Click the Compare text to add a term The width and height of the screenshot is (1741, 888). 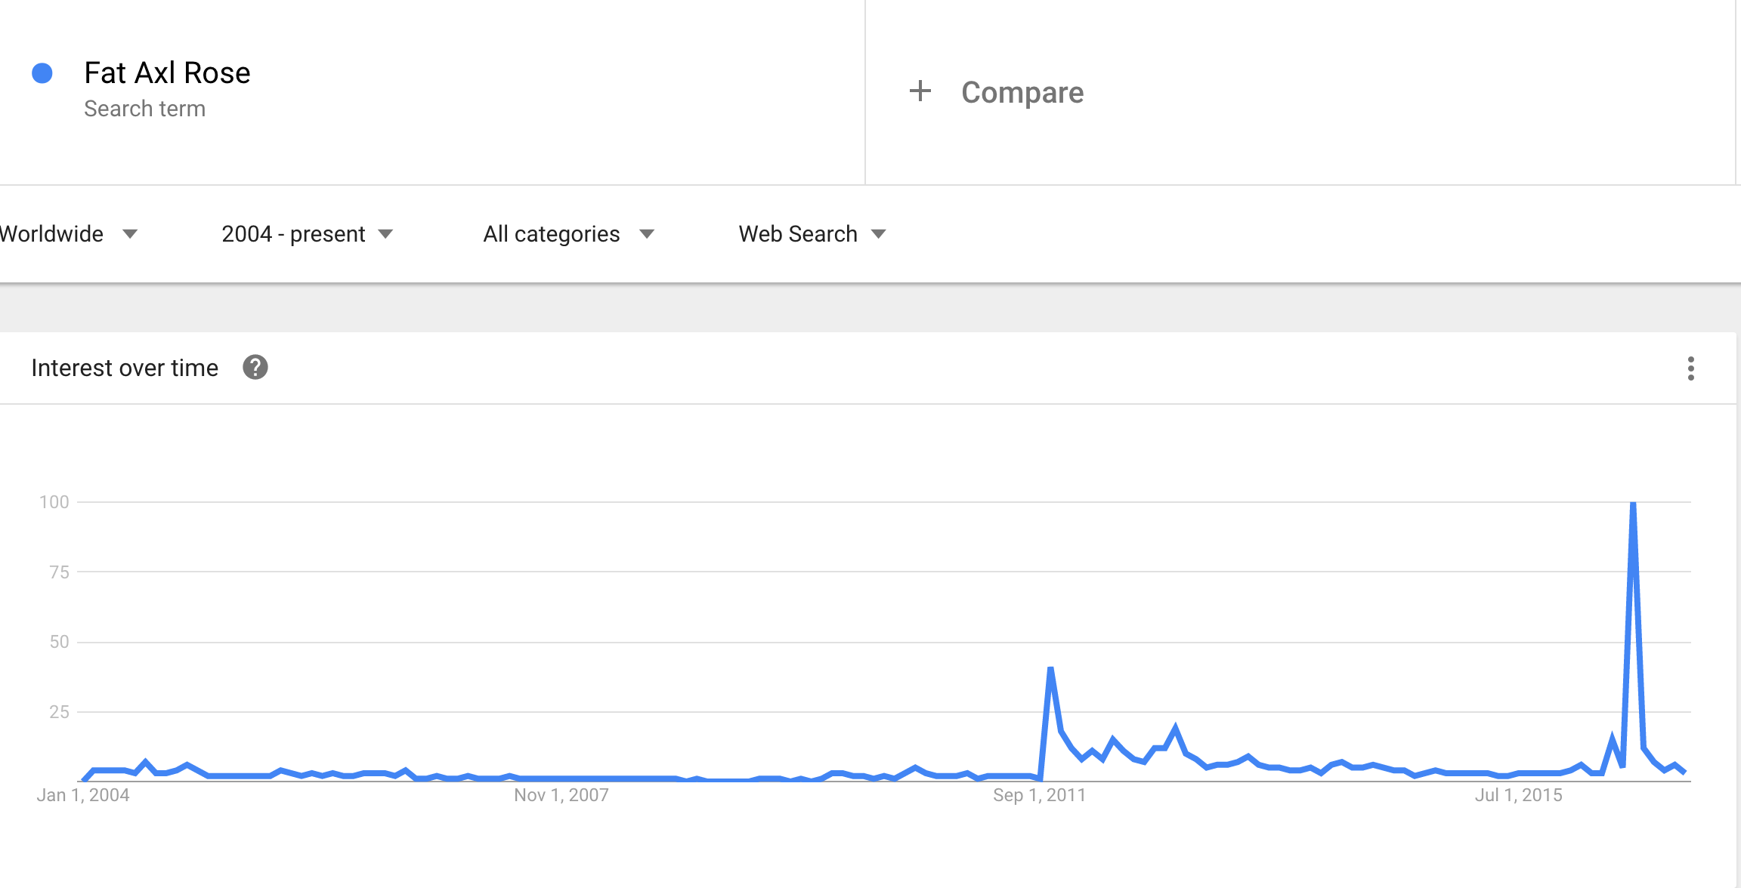coord(1022,92)
